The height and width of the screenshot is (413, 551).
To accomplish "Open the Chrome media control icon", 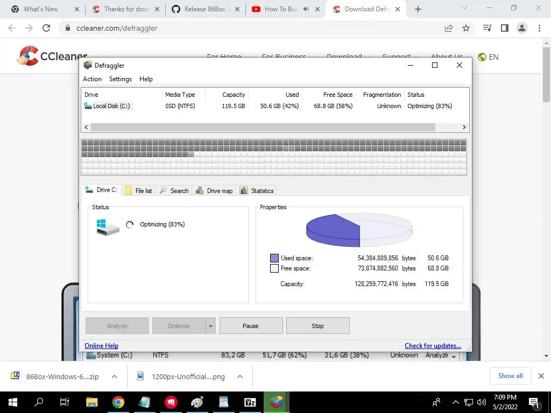I will pos(488,28).
